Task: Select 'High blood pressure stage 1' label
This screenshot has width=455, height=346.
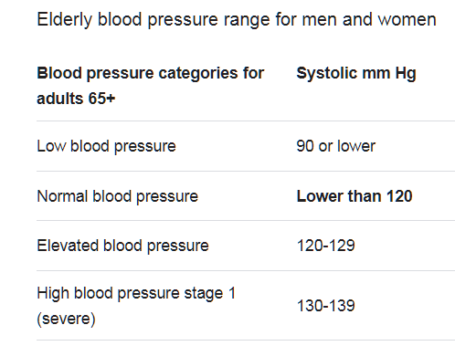Action: [x=136, y=294]
